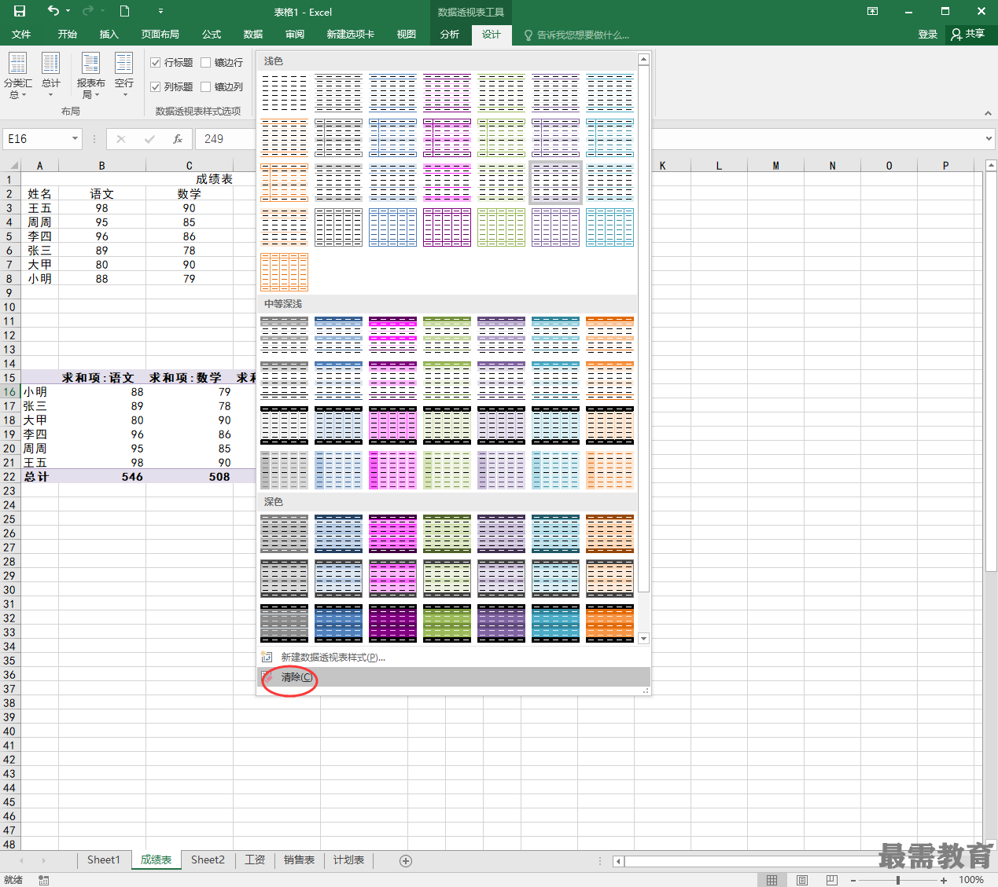Toggle the Column Headers (列标题) checkbox

(x=156, y=86)
